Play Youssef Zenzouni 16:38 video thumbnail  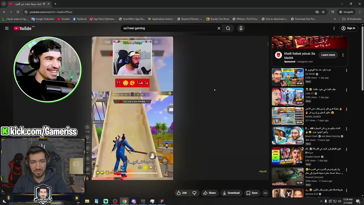click(x=288, y=177)
